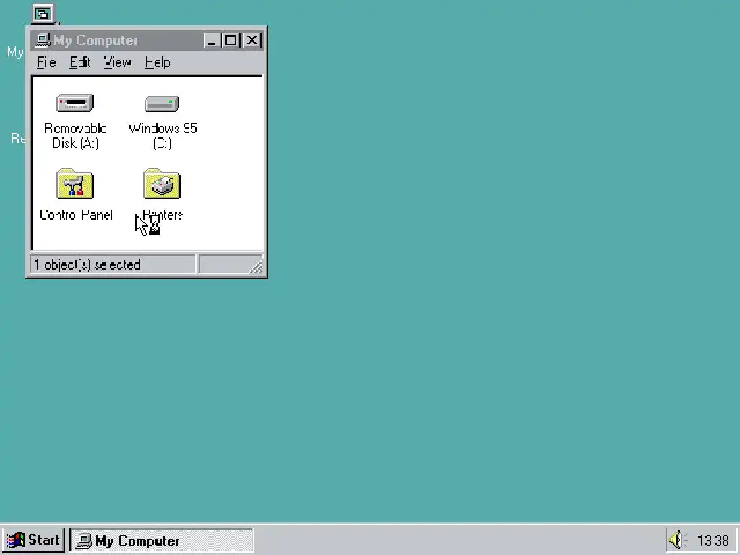Click the '1 object(s) selected' status text

coord(87,264)
